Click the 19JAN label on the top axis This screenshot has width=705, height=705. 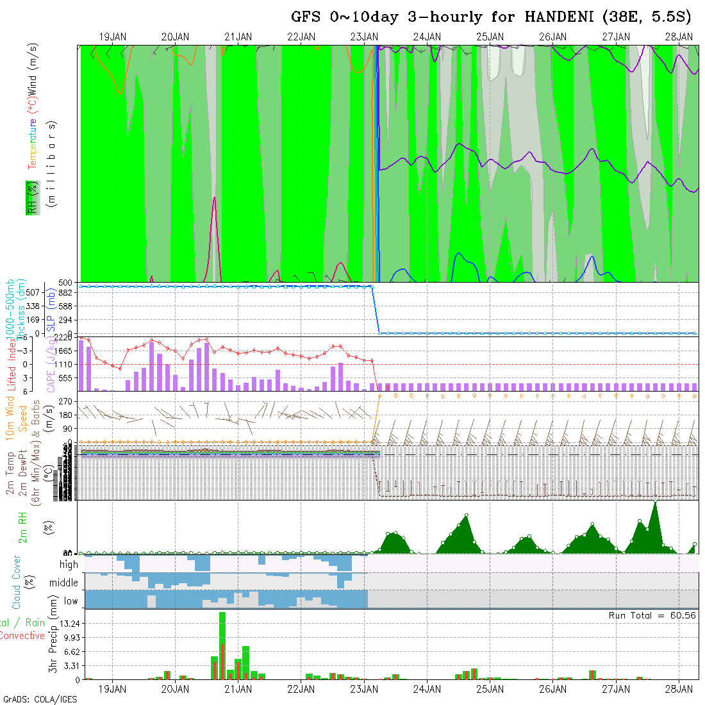(x=112, y=37)
